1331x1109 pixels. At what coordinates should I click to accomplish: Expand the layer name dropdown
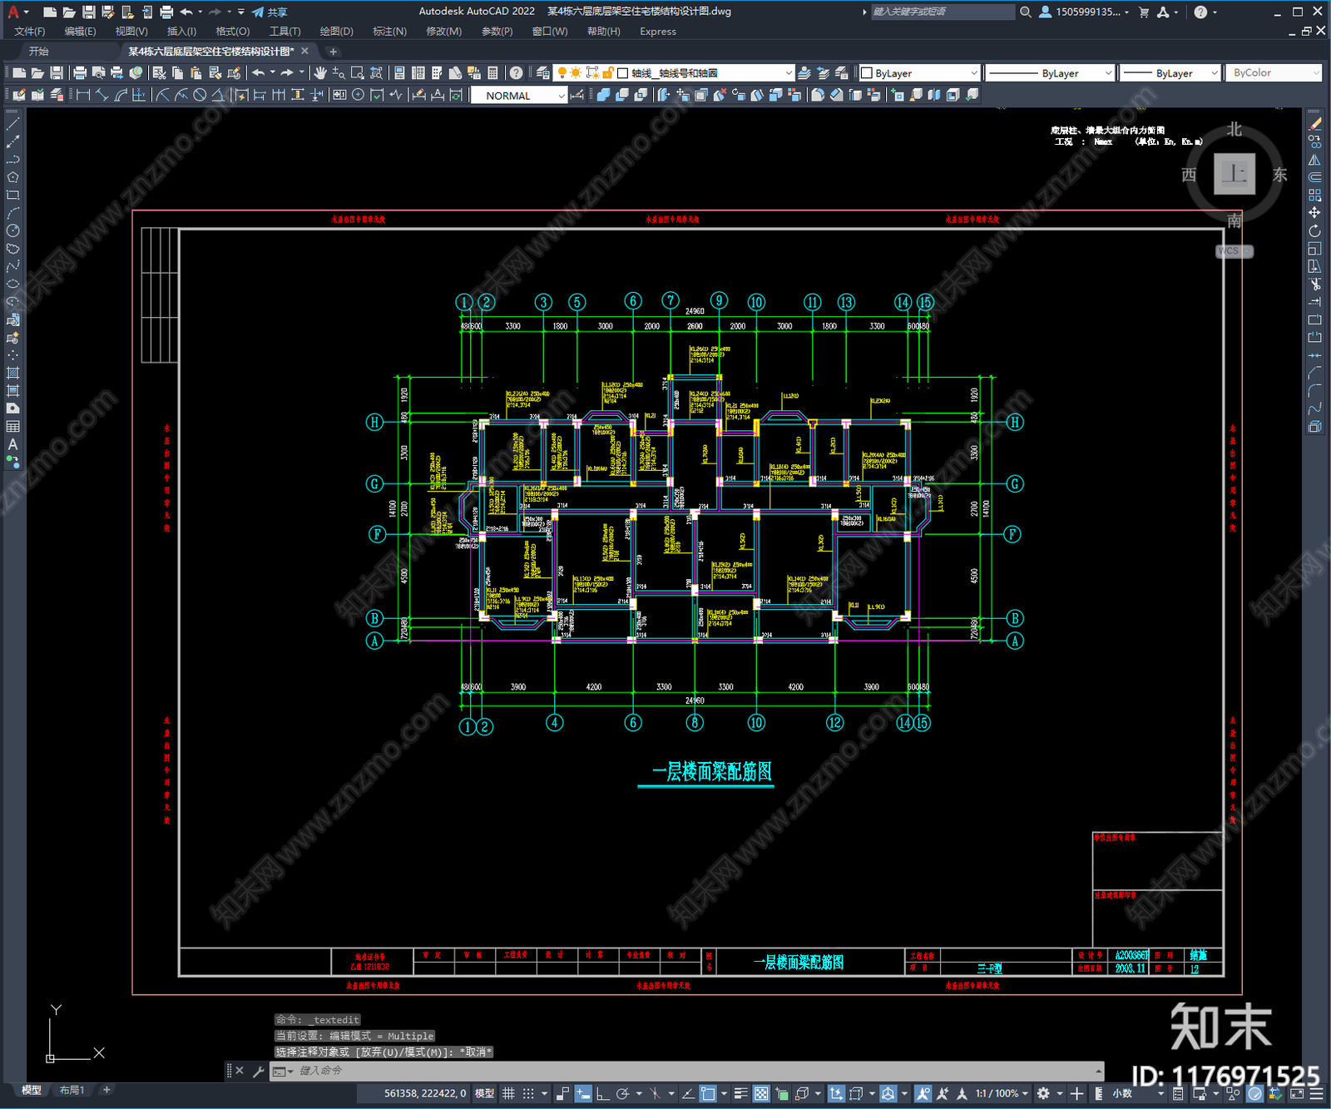pos(789,73)
